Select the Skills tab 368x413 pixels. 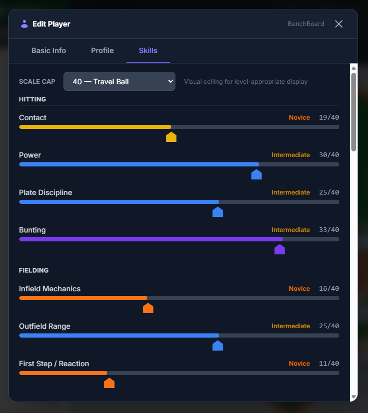click(x=148, y=50)
